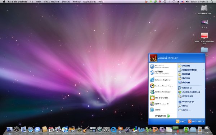Launch iTunes from the Dock

[x=65, y=130]
